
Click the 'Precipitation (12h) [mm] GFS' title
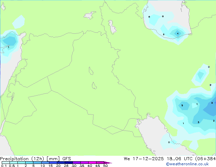pos(35,159)
